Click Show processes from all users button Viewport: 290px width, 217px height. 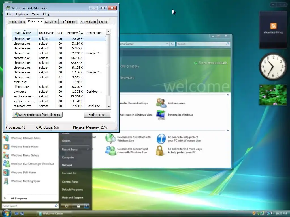(37, 115)
